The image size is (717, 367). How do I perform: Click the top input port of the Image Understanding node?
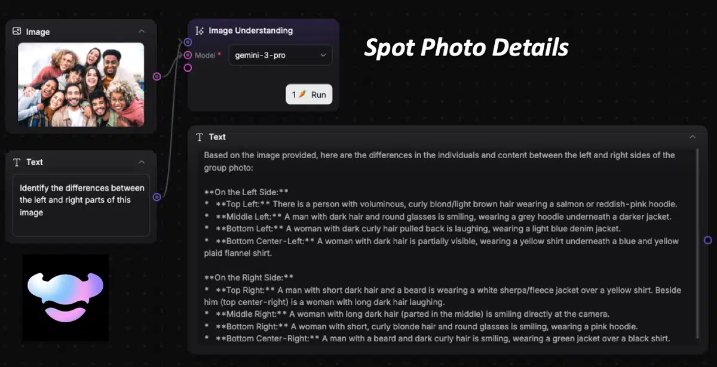(188, 42)
